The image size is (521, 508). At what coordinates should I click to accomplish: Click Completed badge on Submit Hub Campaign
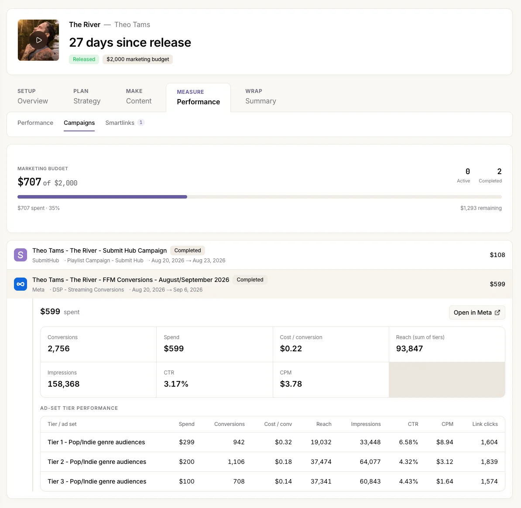187,251
